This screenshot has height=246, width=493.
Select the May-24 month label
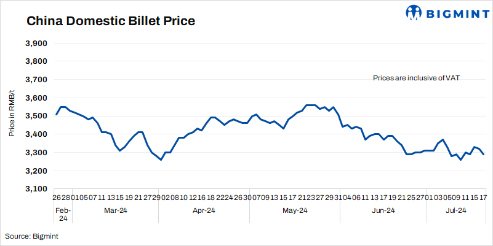point(295,210)
